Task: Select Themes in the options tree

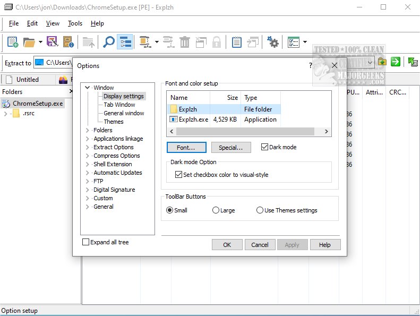Action: [x=114, y=122]
